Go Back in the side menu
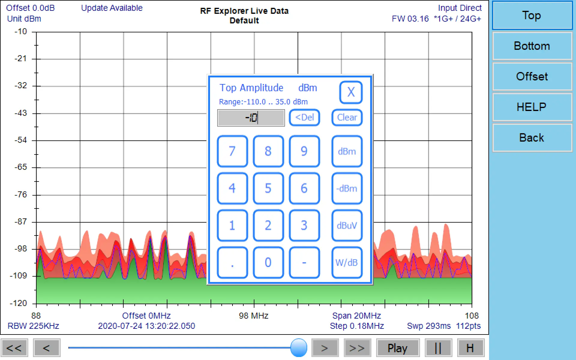The image size is (576, 360). click(532, 138)
